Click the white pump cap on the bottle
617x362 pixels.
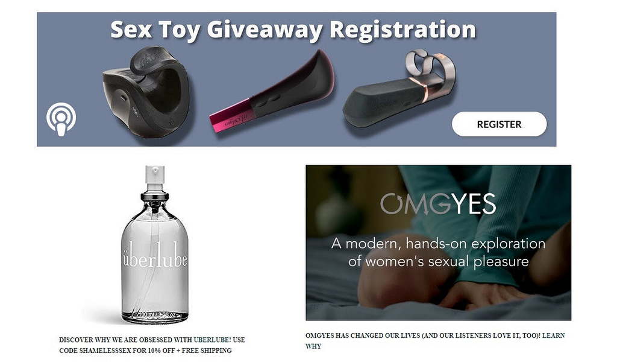(x=155, y=174)
